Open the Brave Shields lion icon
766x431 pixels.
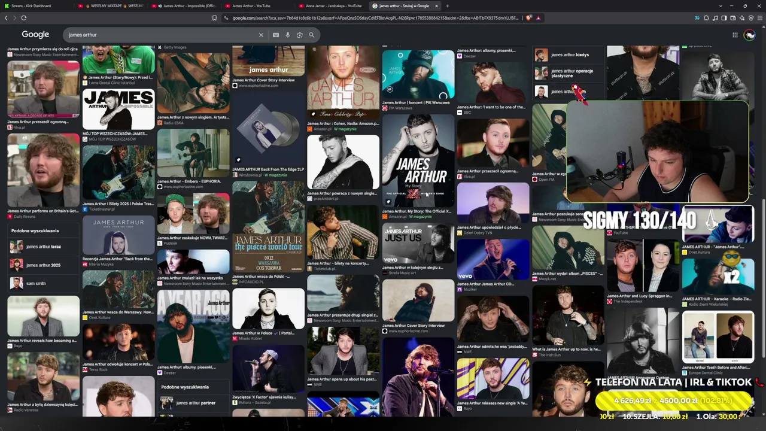[529, 18]
